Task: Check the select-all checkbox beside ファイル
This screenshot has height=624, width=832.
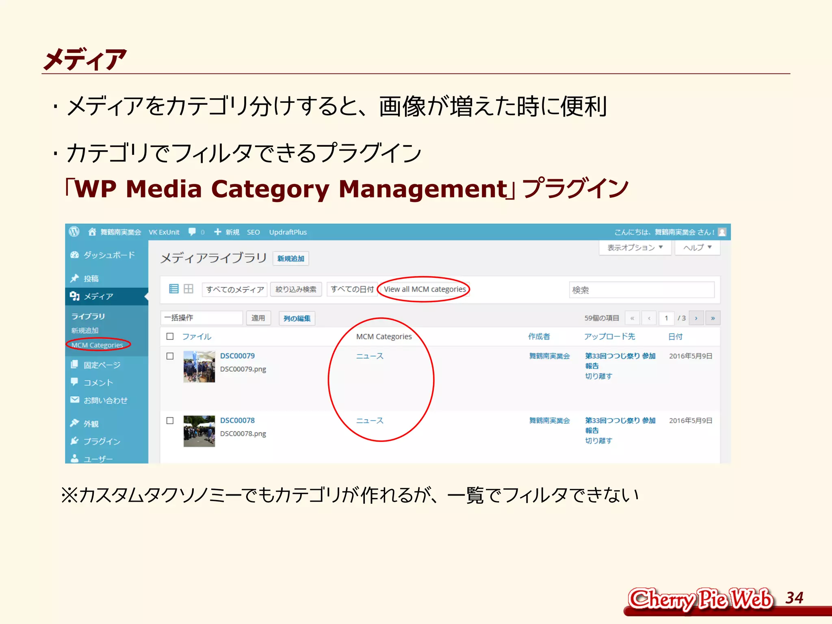Action: pyautogui.click(x=170, y=336)
